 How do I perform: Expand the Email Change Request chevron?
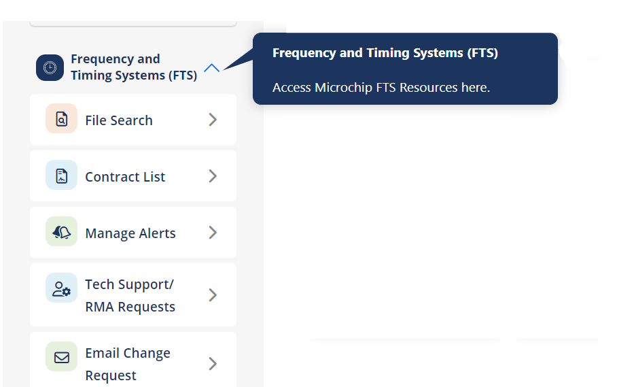(213, 364)
